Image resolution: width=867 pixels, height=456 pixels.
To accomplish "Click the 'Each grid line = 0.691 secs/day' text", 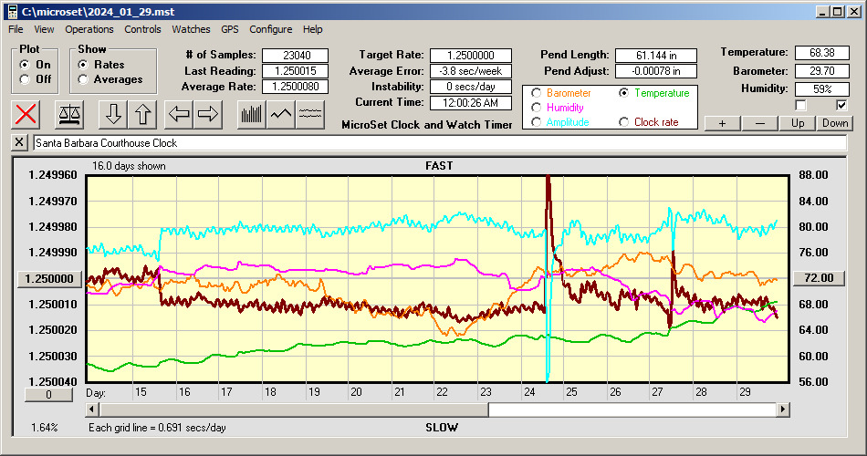I will (157, 427).
